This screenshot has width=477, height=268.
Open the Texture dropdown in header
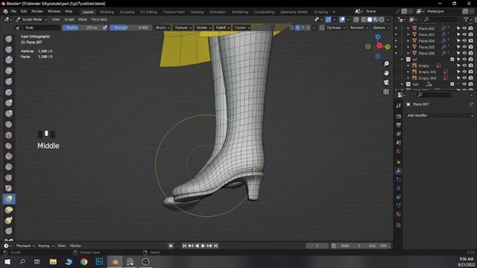coord(183,28)
